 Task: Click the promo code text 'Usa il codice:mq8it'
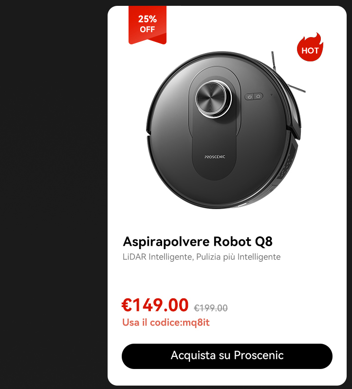(x=166, y=323)
